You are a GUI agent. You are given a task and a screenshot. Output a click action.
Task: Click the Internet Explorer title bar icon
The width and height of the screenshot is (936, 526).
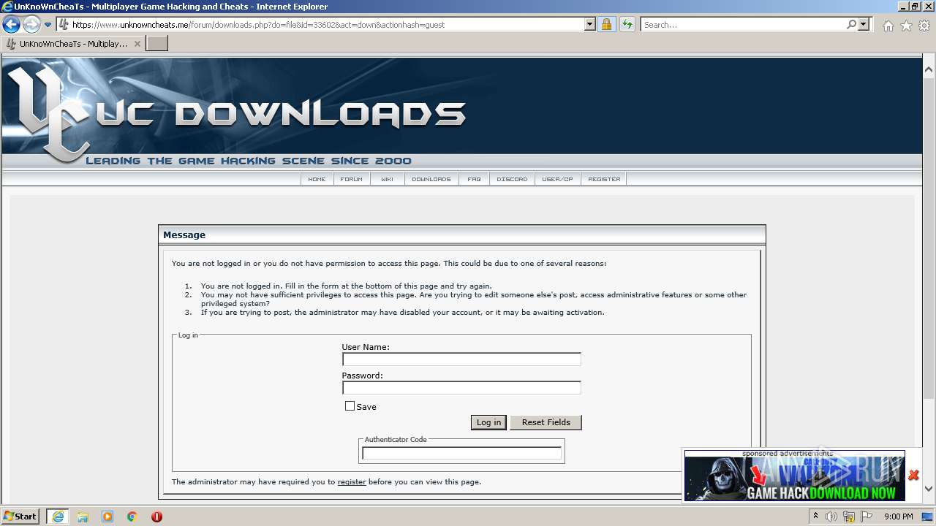(x=7, y=7)
